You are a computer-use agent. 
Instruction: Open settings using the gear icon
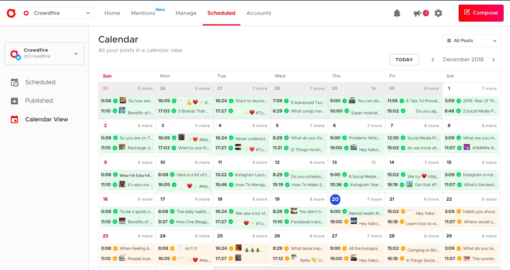pos(438,13)
